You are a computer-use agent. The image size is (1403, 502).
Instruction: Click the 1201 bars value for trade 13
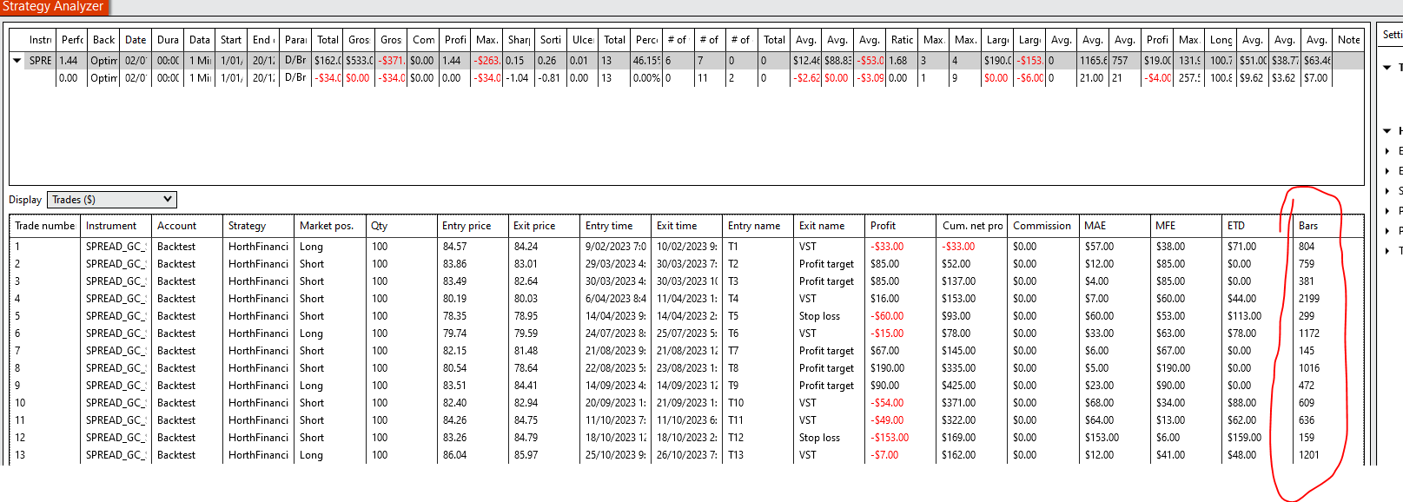1309,455
